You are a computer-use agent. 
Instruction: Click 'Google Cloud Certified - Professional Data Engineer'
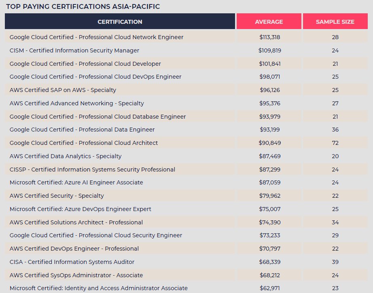(x=82, y=130)
